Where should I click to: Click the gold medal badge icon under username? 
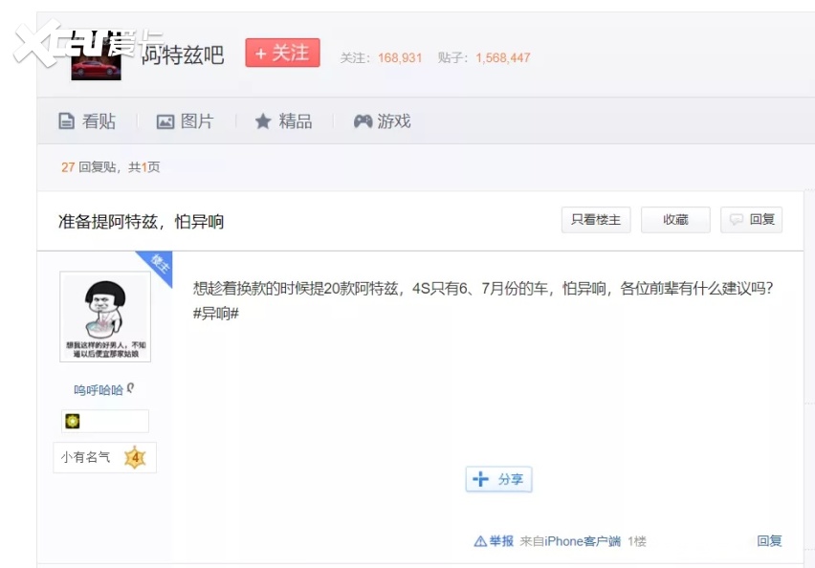coord(73,421)
